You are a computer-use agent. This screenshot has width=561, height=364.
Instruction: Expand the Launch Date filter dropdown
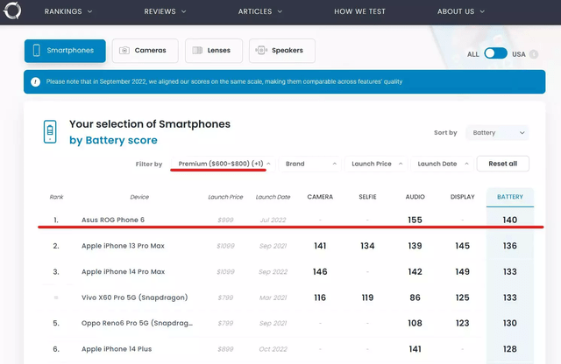click(442, 164)
